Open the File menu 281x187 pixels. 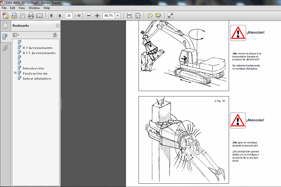pos(4,8)
